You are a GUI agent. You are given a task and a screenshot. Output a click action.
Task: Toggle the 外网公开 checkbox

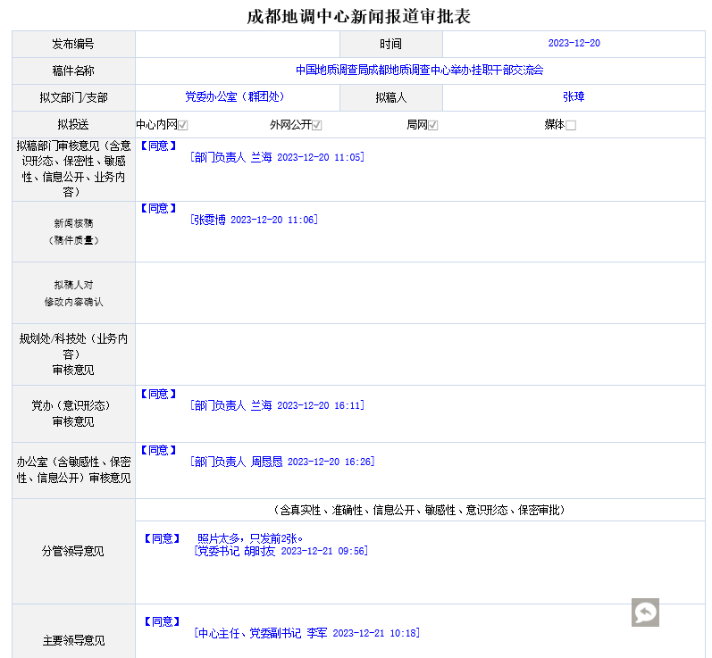pyautogui.click(x=316, y=126)
